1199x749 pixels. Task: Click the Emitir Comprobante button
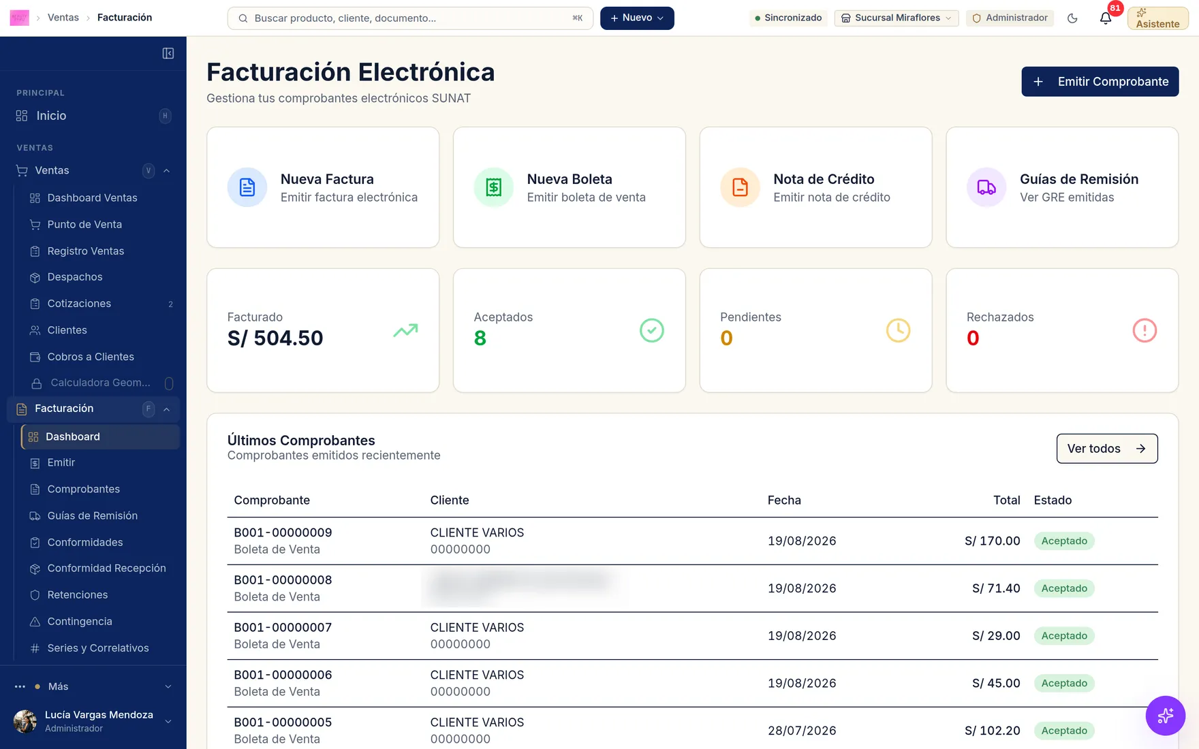[1100, 82]
